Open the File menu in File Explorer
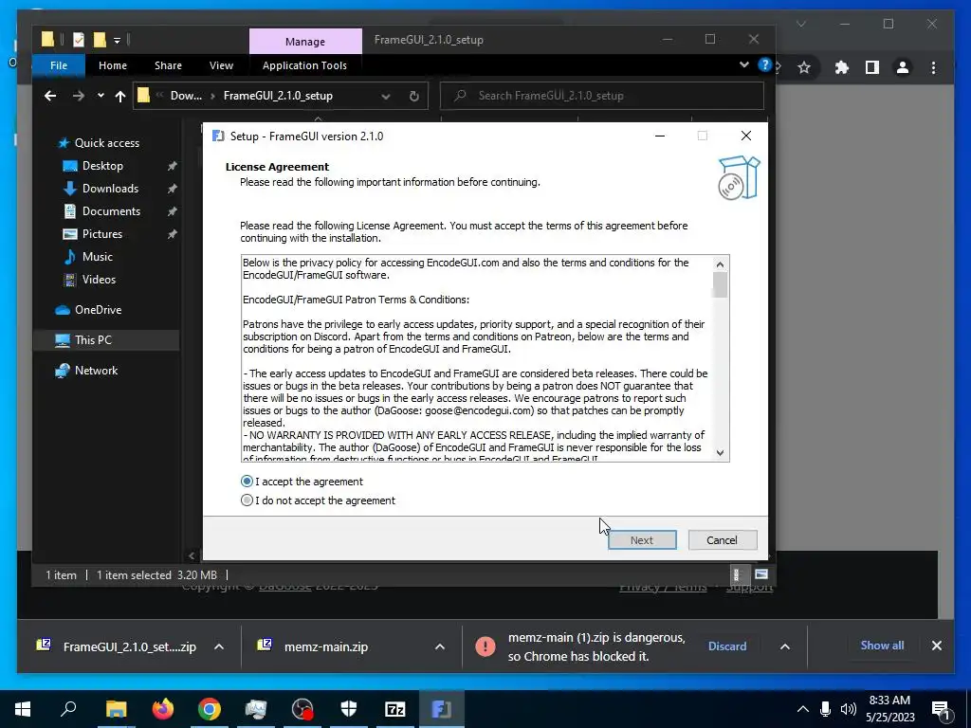Image resolution: width=971 pixels, height=728 pixels. 59,65
